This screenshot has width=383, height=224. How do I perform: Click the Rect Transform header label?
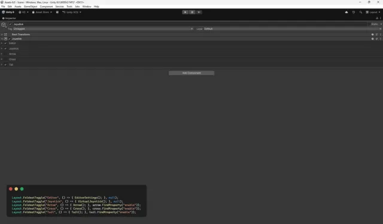21,35
